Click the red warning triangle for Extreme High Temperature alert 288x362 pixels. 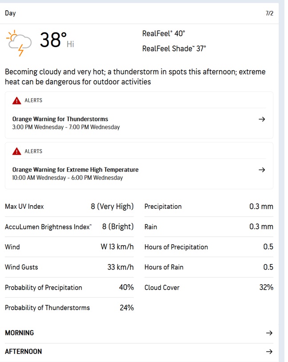coord(17,151)
